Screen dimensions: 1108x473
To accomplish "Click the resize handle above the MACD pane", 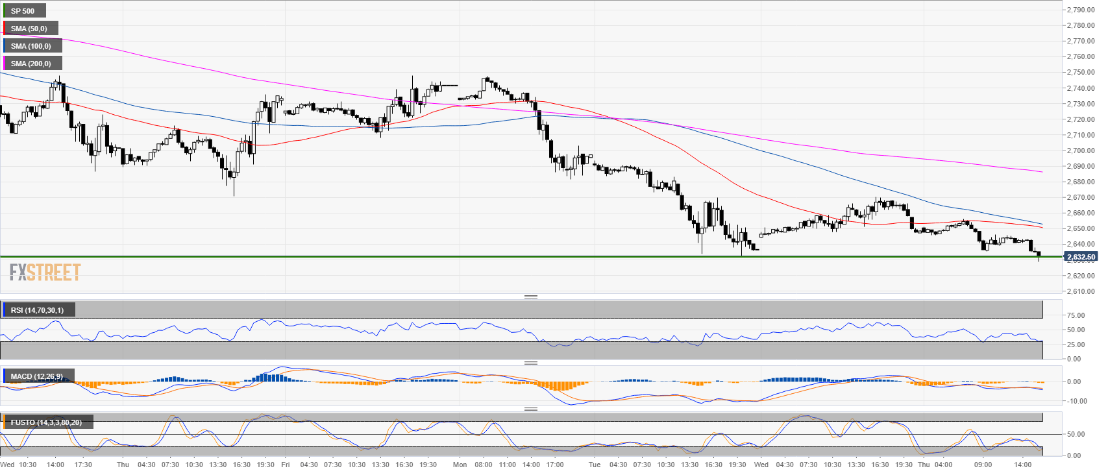I will click(530, 363).
